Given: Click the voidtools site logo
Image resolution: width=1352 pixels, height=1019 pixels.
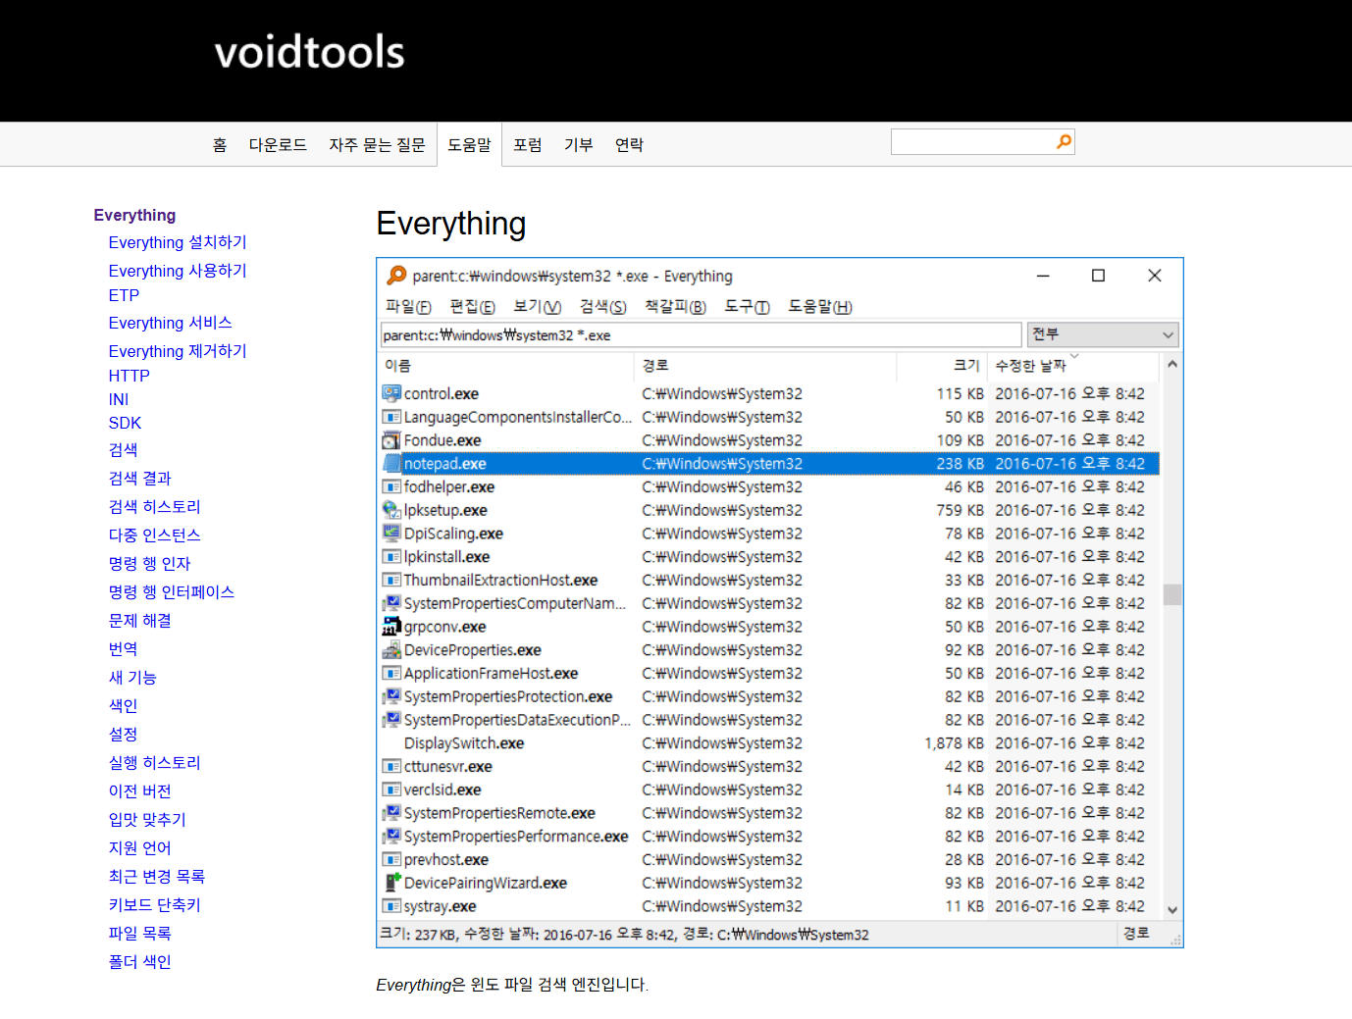Looking at the screenshot, I should point(309,52).
